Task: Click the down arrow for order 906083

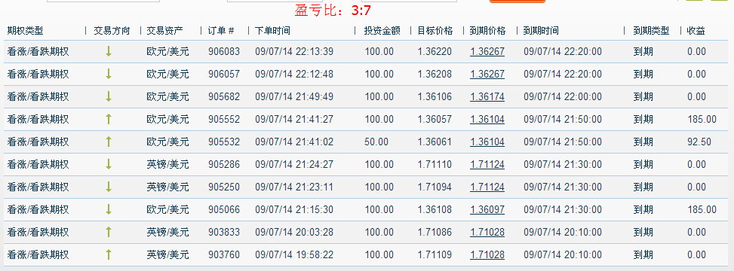Action: click(x=109, y=51)
